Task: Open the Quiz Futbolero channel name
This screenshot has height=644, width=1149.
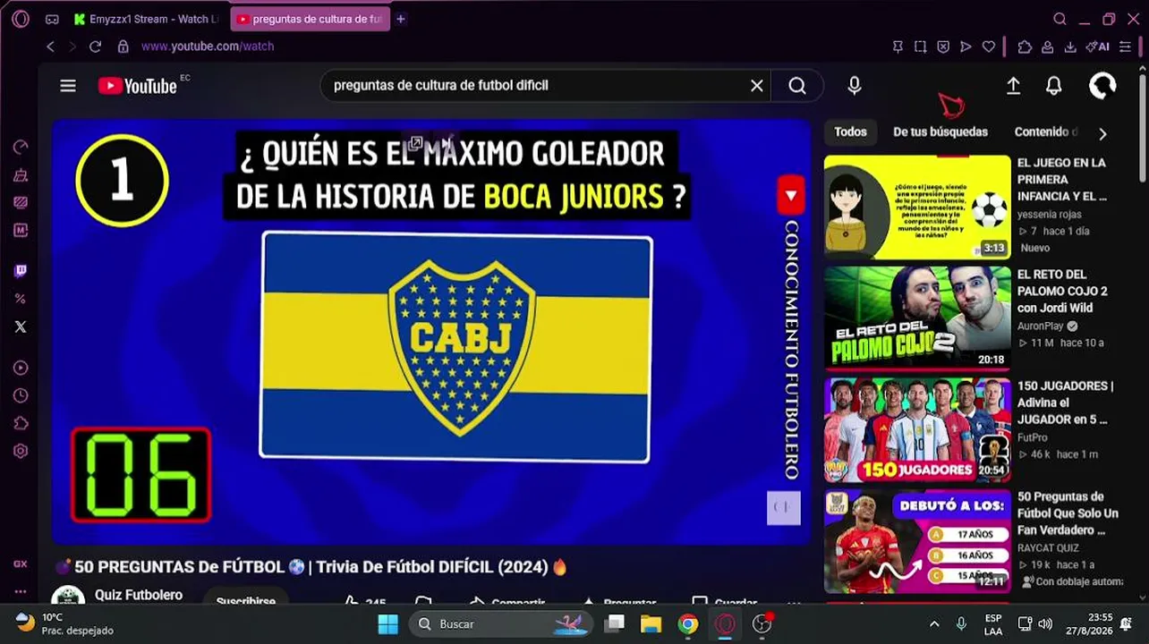Action: [139, 595]
